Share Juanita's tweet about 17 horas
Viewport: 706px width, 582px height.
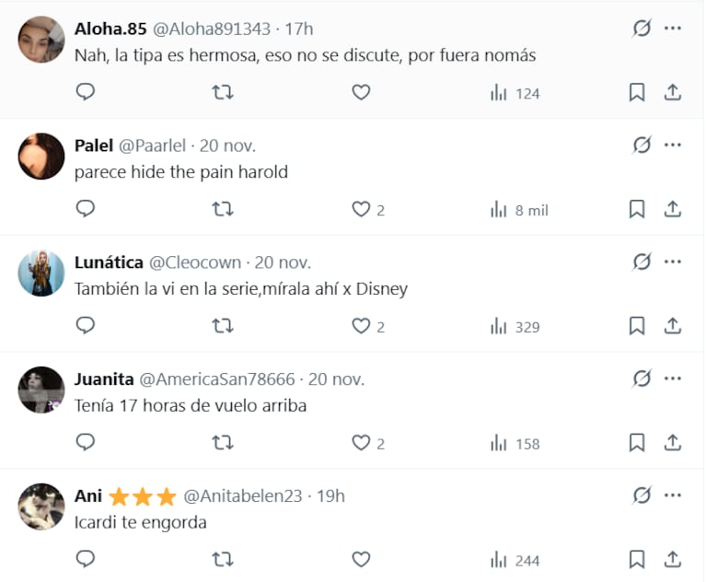[x=673, y=443]
